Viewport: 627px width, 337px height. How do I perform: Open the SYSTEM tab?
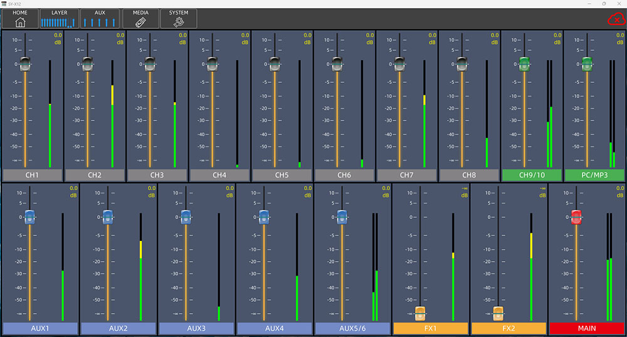pyautogui.click(x=178, y=18)
